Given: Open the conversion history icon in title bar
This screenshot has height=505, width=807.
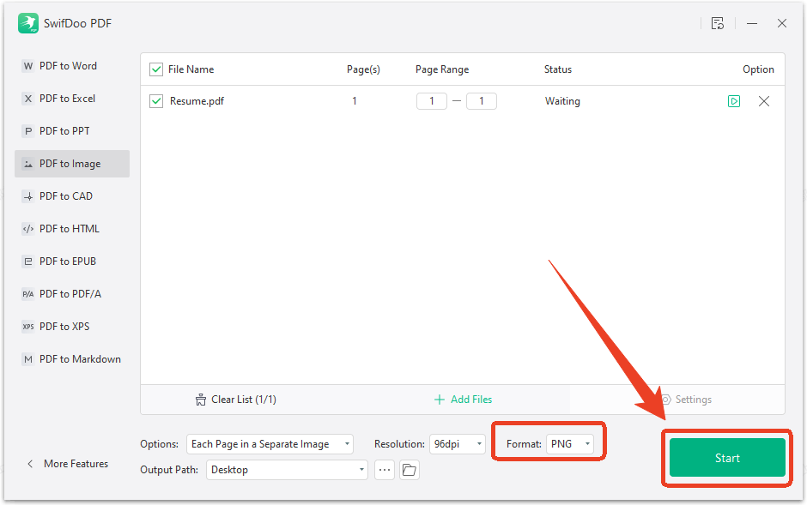Looking at the screenshot, I should click(x=718, y=23).
